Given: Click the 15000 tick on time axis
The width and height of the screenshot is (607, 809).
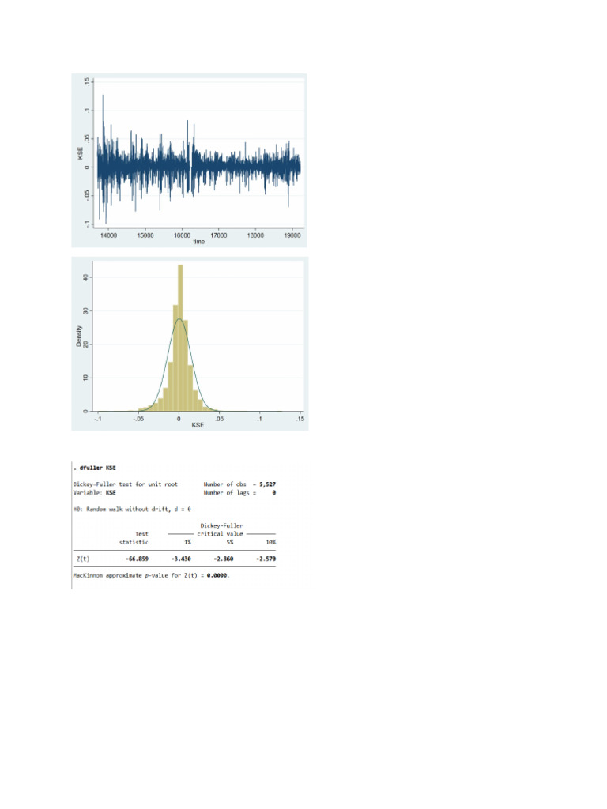Looking at the screenshot, I should pyautogui.click(x=145, y=235).
